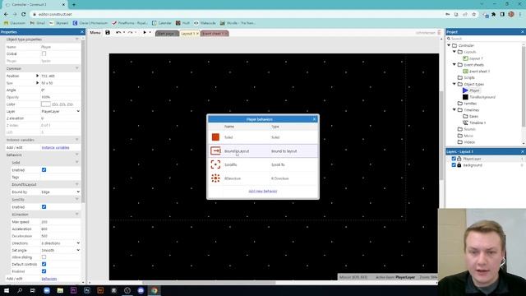The image size is (526, 296).
Task: Click the Behaviors link in Properties
Action: click(49, 279)
